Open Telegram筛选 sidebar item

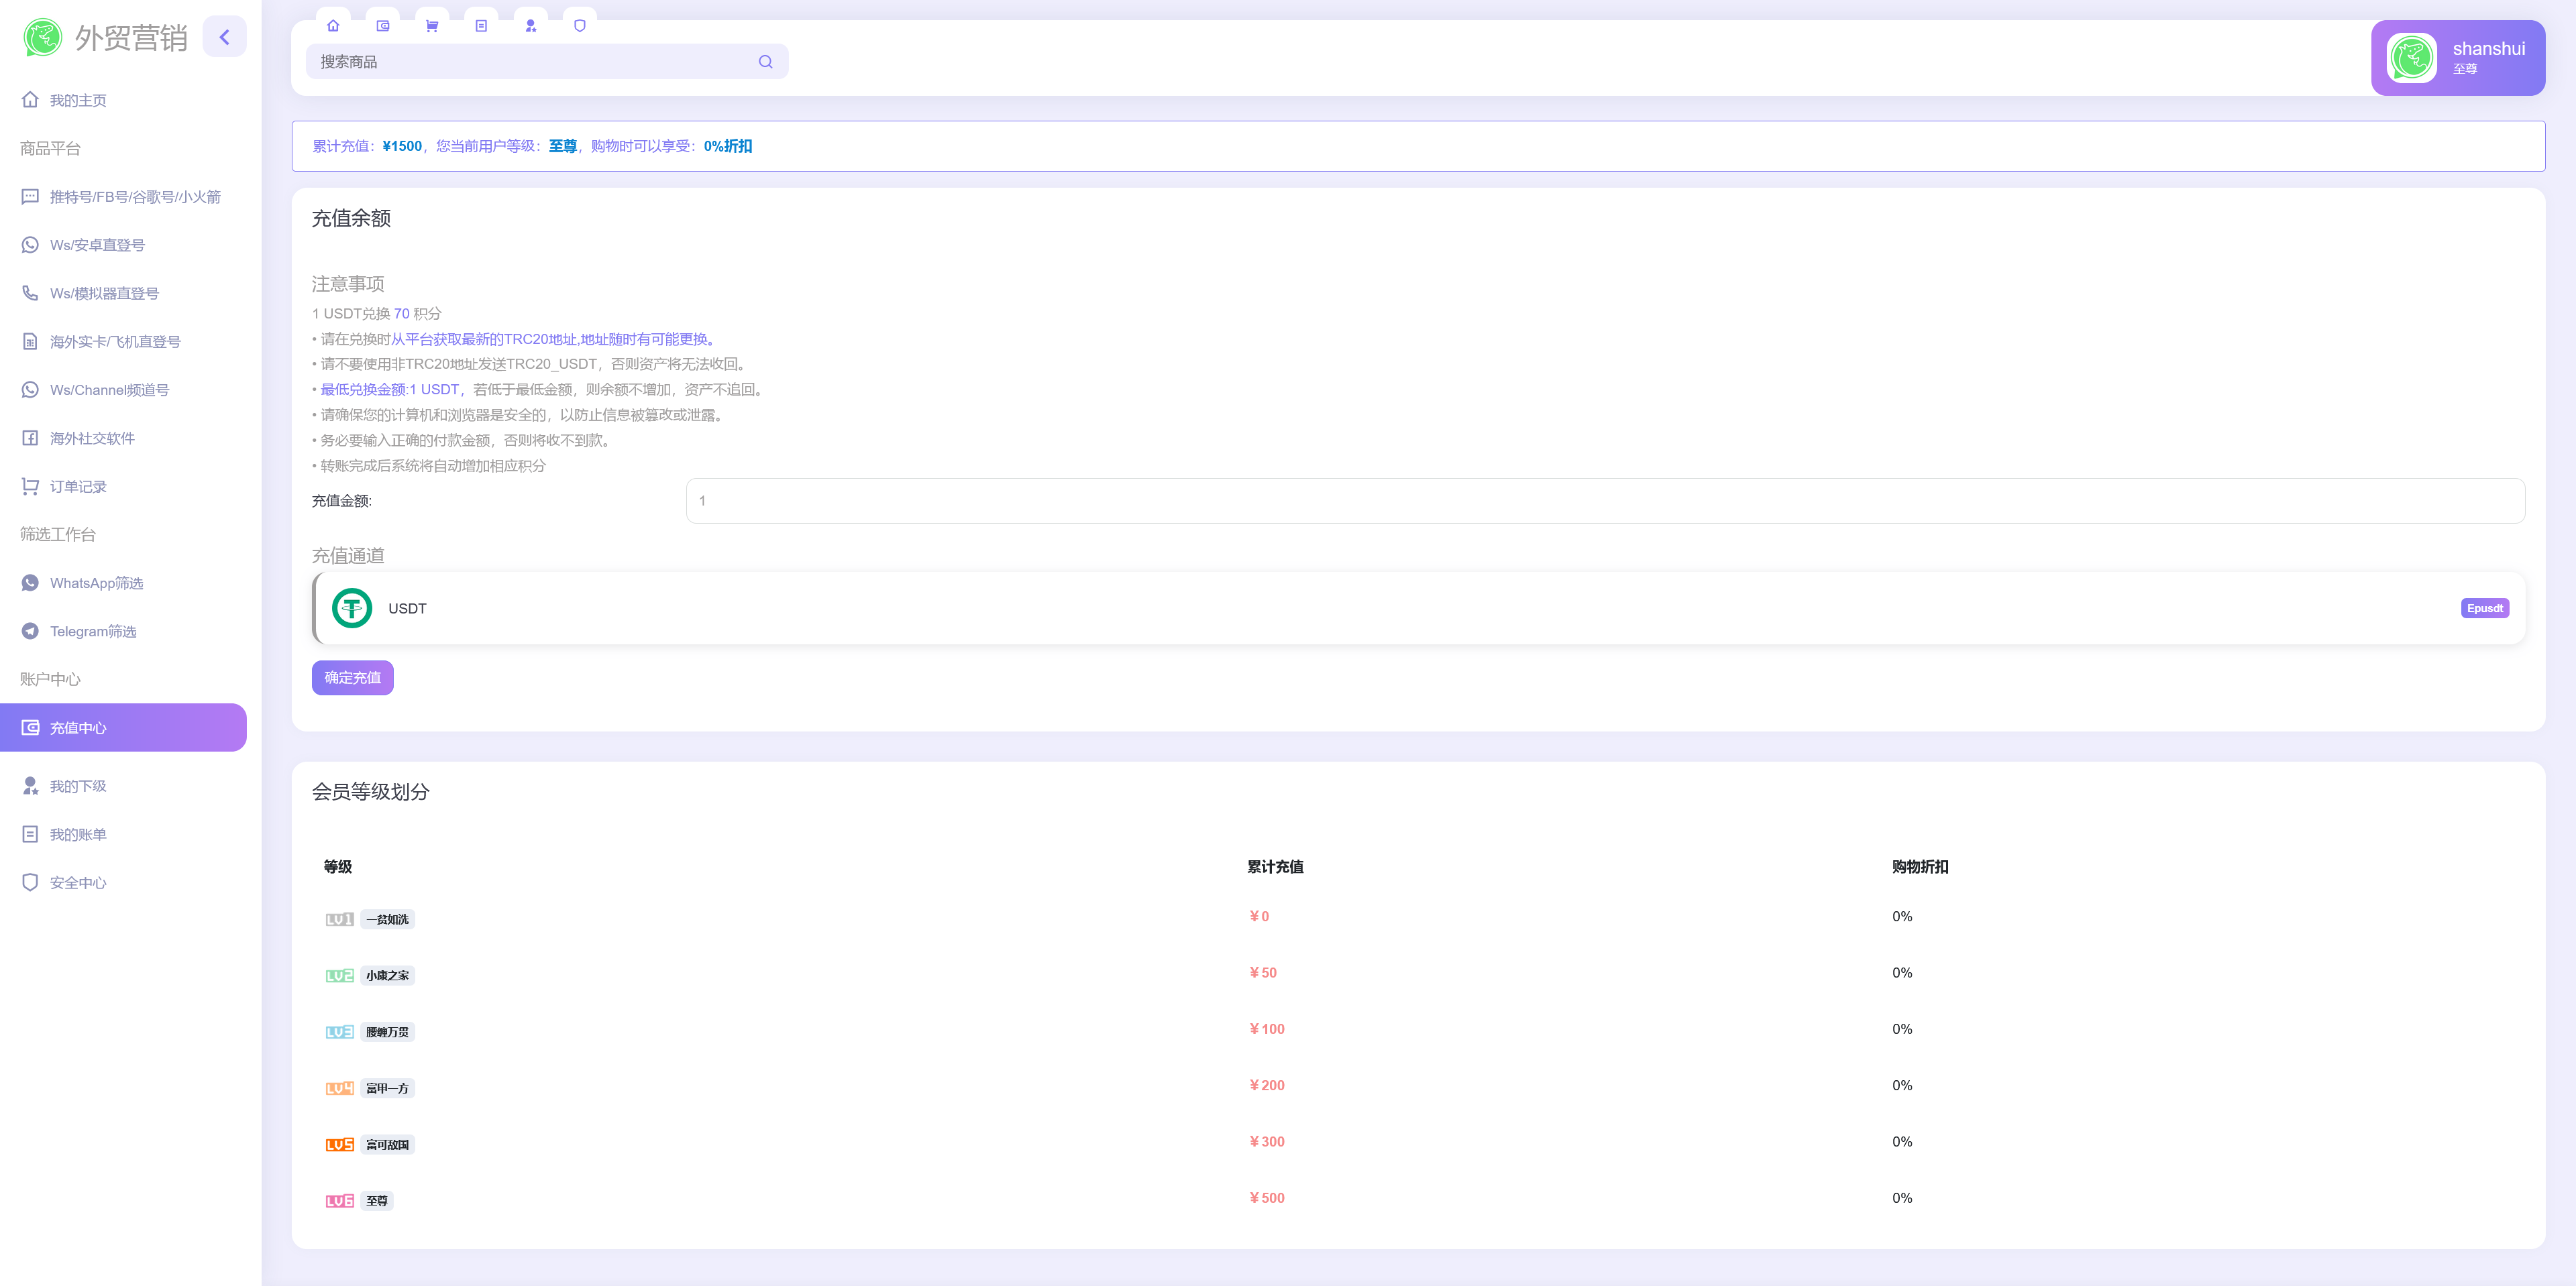pyautogui.click(x=93, y=632)
